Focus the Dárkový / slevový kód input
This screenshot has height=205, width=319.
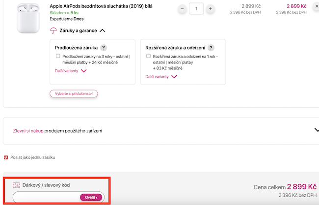pyautogui.click(x=47, y=197)
